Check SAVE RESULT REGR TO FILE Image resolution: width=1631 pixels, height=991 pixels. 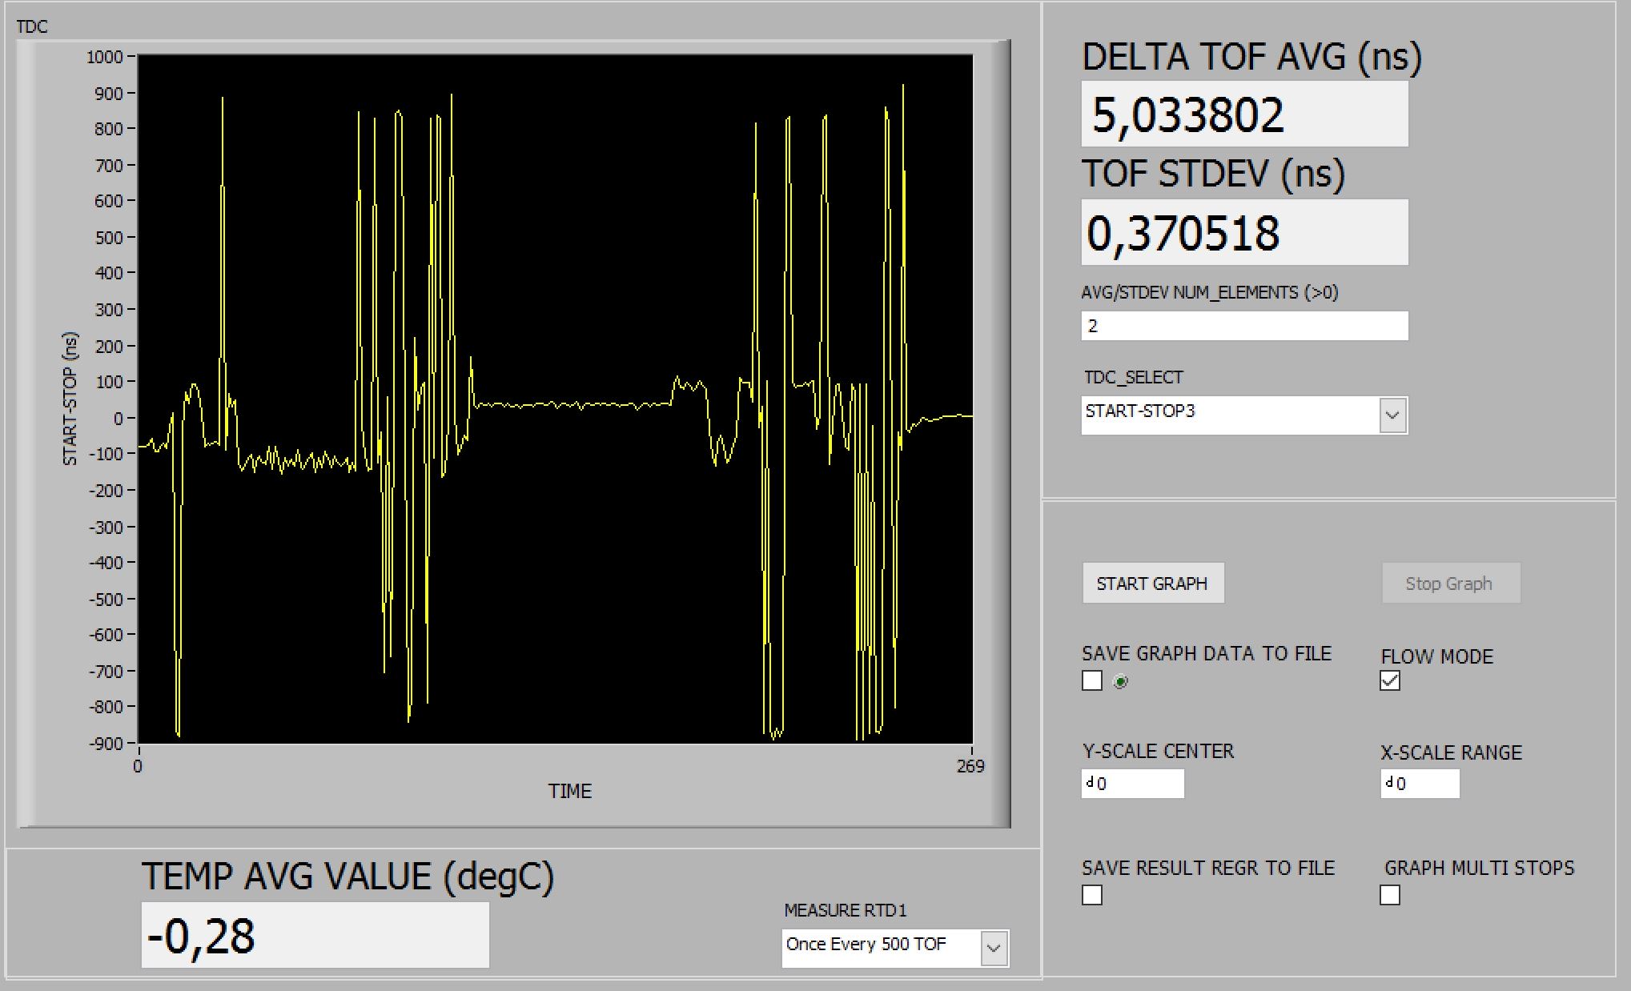(1092, 896)
